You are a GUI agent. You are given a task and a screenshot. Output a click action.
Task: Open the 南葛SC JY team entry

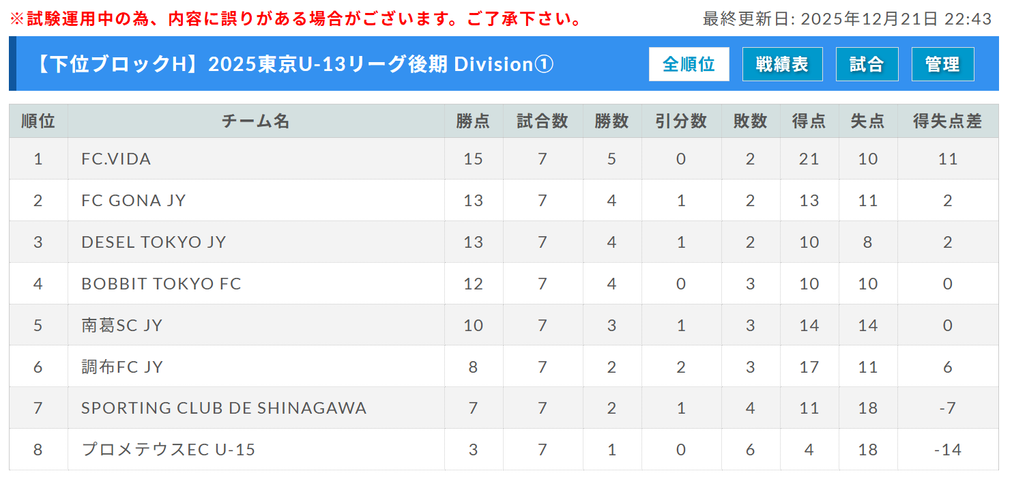122,326
